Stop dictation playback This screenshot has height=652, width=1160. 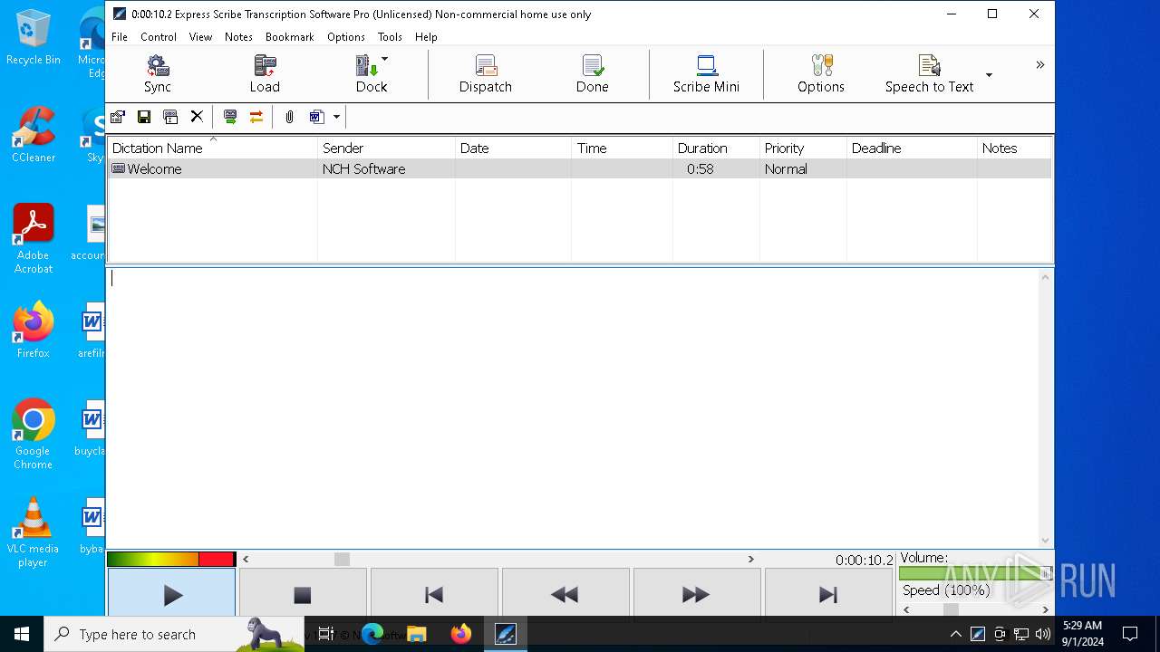[x=303, y=594]
